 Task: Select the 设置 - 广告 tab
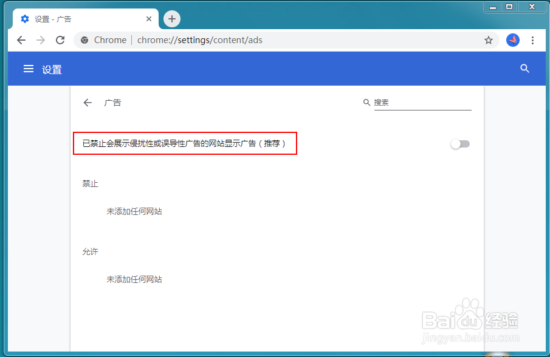(86, 19)
